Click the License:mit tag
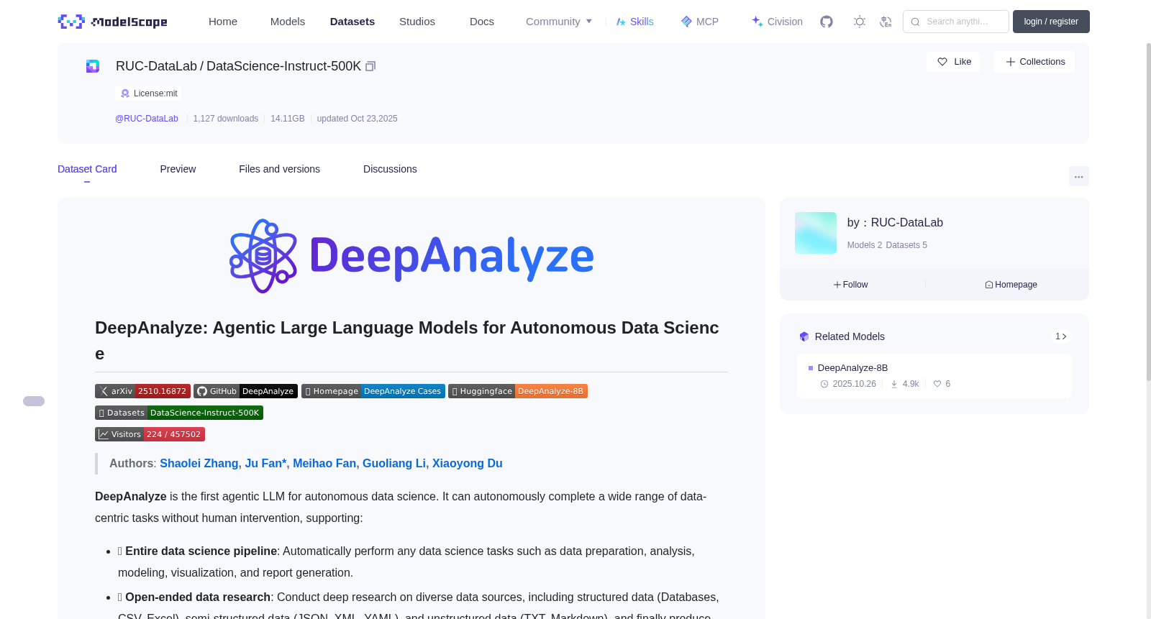1151x619 pixels. (148, 93)
